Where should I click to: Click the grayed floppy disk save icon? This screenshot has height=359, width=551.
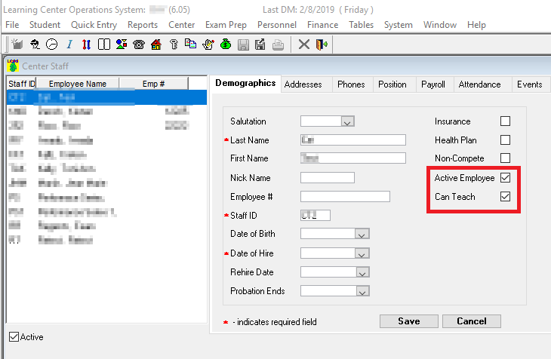243,44
